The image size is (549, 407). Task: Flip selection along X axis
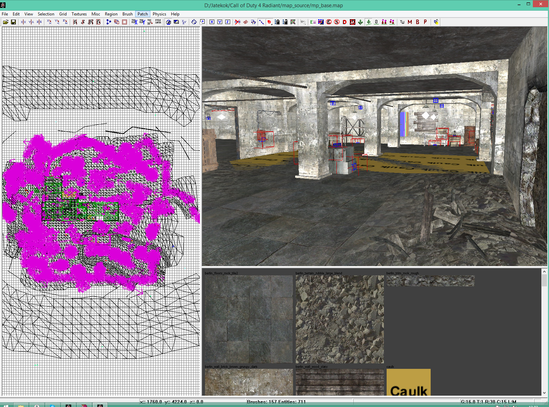[x=23, y=22]
